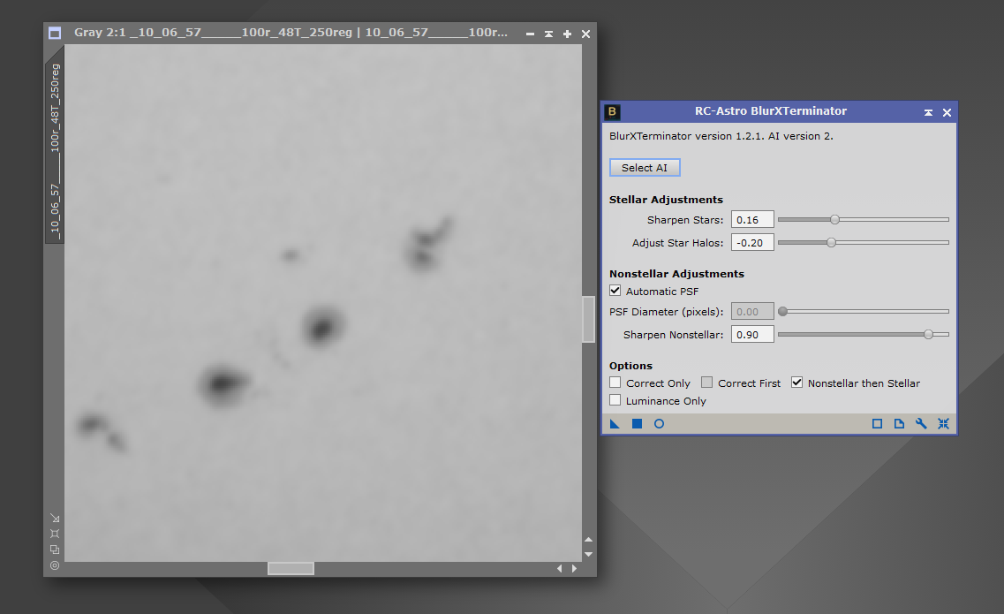Select the vertical image identifier tab
Viewport: 1004px width, 614px height.
point(55,150)
